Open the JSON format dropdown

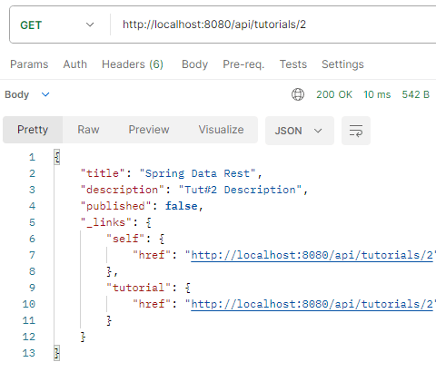300,131
